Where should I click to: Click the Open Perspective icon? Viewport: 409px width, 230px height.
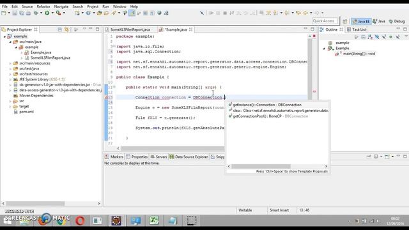click(x=345, y=21)
